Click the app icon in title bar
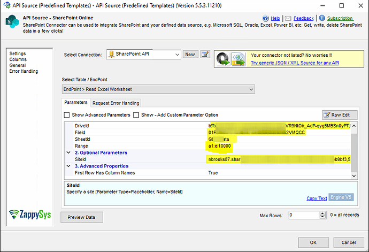Screen dimensions: 369x252 tap(7, 5)
